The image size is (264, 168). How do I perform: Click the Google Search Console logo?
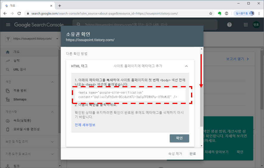pos(39,25)
